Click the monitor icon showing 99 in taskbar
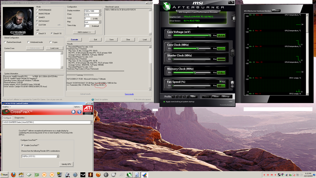The height and width of the screenshot is (178, 316). point(60,175)
